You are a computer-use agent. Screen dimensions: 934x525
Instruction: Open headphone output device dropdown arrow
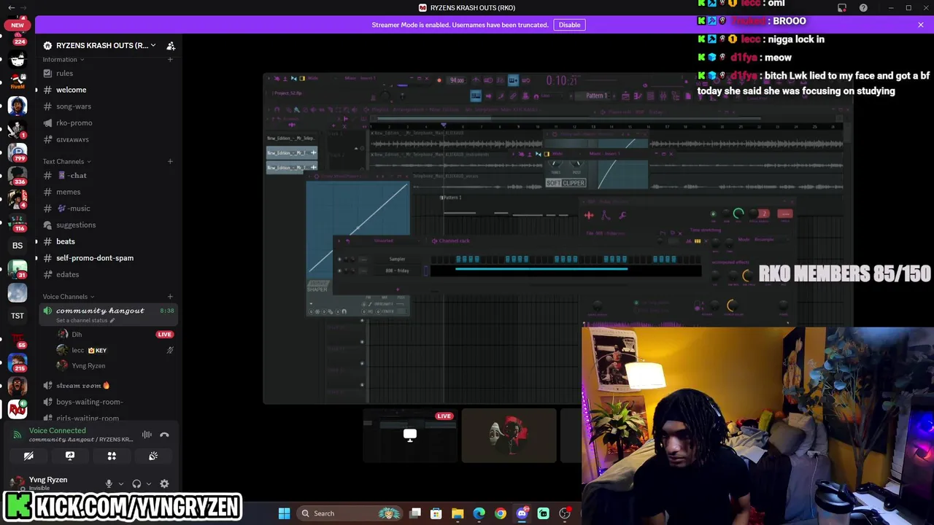[x=148, y=483]
